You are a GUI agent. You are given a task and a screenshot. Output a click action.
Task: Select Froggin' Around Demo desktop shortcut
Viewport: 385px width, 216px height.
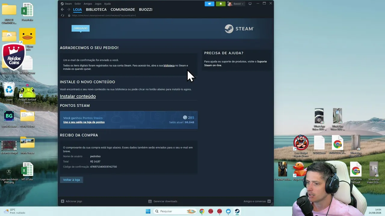coord(27,94)
